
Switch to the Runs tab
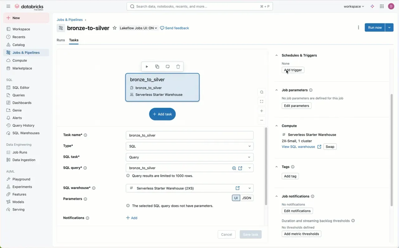pyautogui.click(x=61, y=40)
